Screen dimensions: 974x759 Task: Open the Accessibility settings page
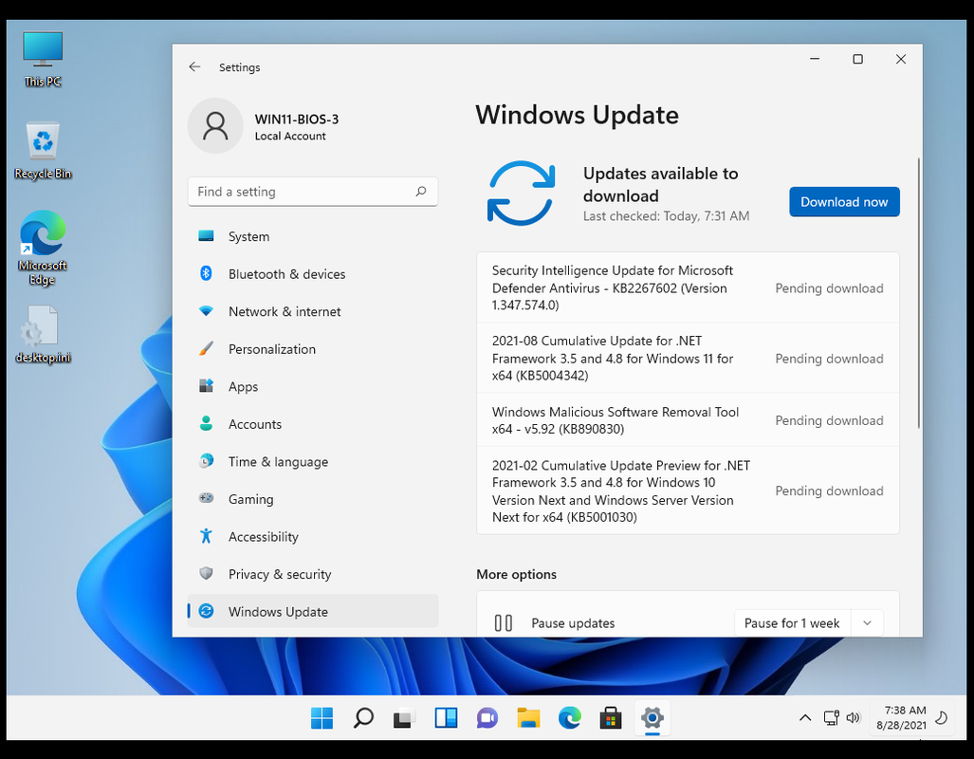(313, 536)
